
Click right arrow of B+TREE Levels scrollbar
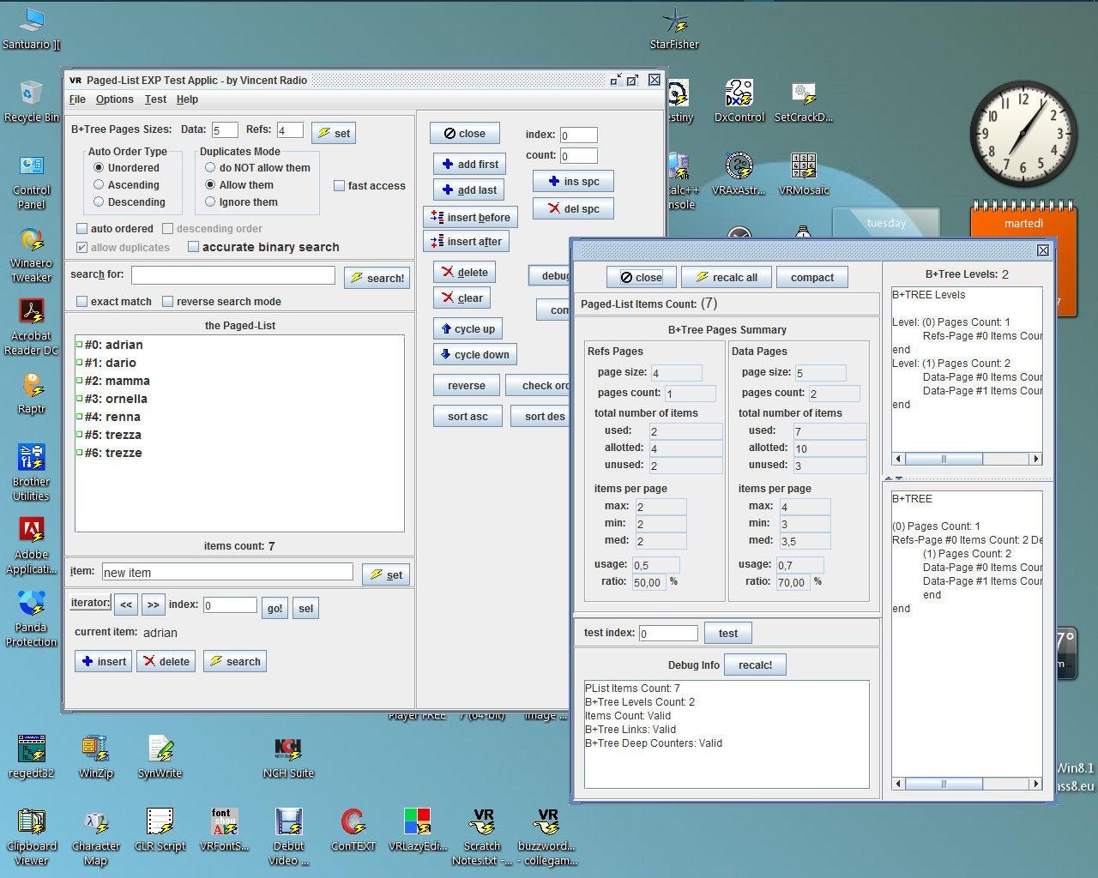click(x=1035, y=459)
